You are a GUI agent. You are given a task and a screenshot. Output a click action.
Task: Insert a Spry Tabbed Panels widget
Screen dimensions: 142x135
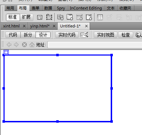click(70, 17)
